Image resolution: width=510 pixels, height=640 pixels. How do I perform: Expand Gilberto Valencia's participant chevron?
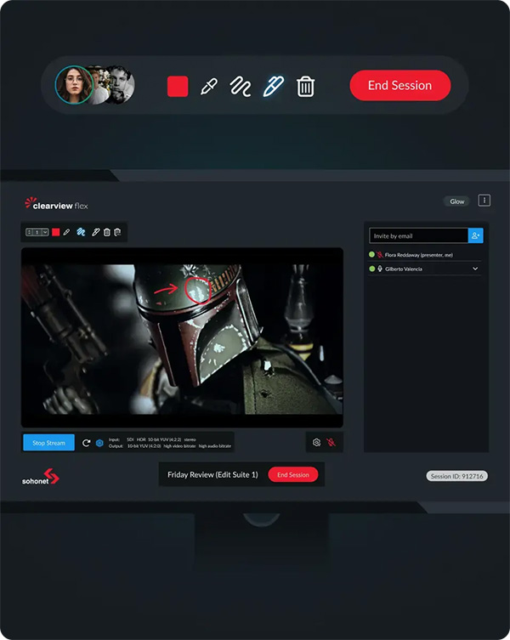pos(475,269)
